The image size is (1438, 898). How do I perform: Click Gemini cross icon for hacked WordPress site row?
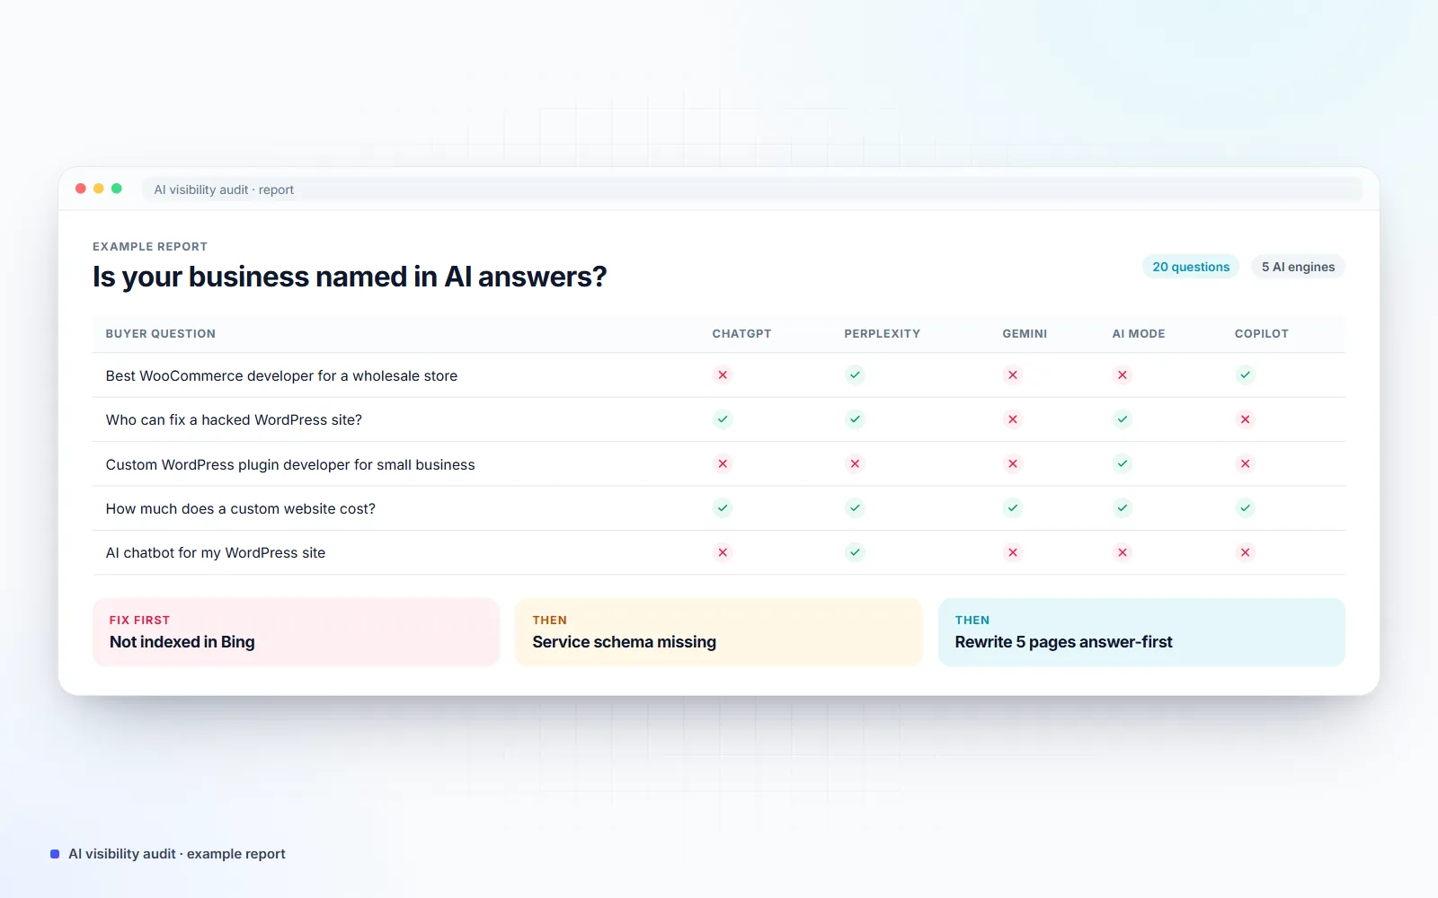1013,419
